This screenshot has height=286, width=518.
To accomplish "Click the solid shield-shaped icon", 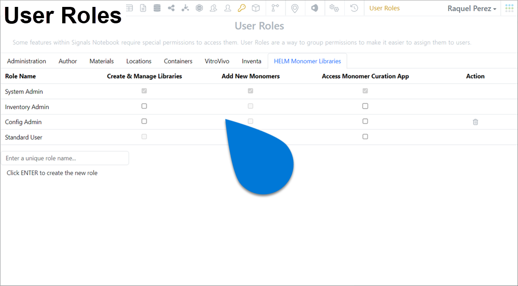I will click(315, 8).
